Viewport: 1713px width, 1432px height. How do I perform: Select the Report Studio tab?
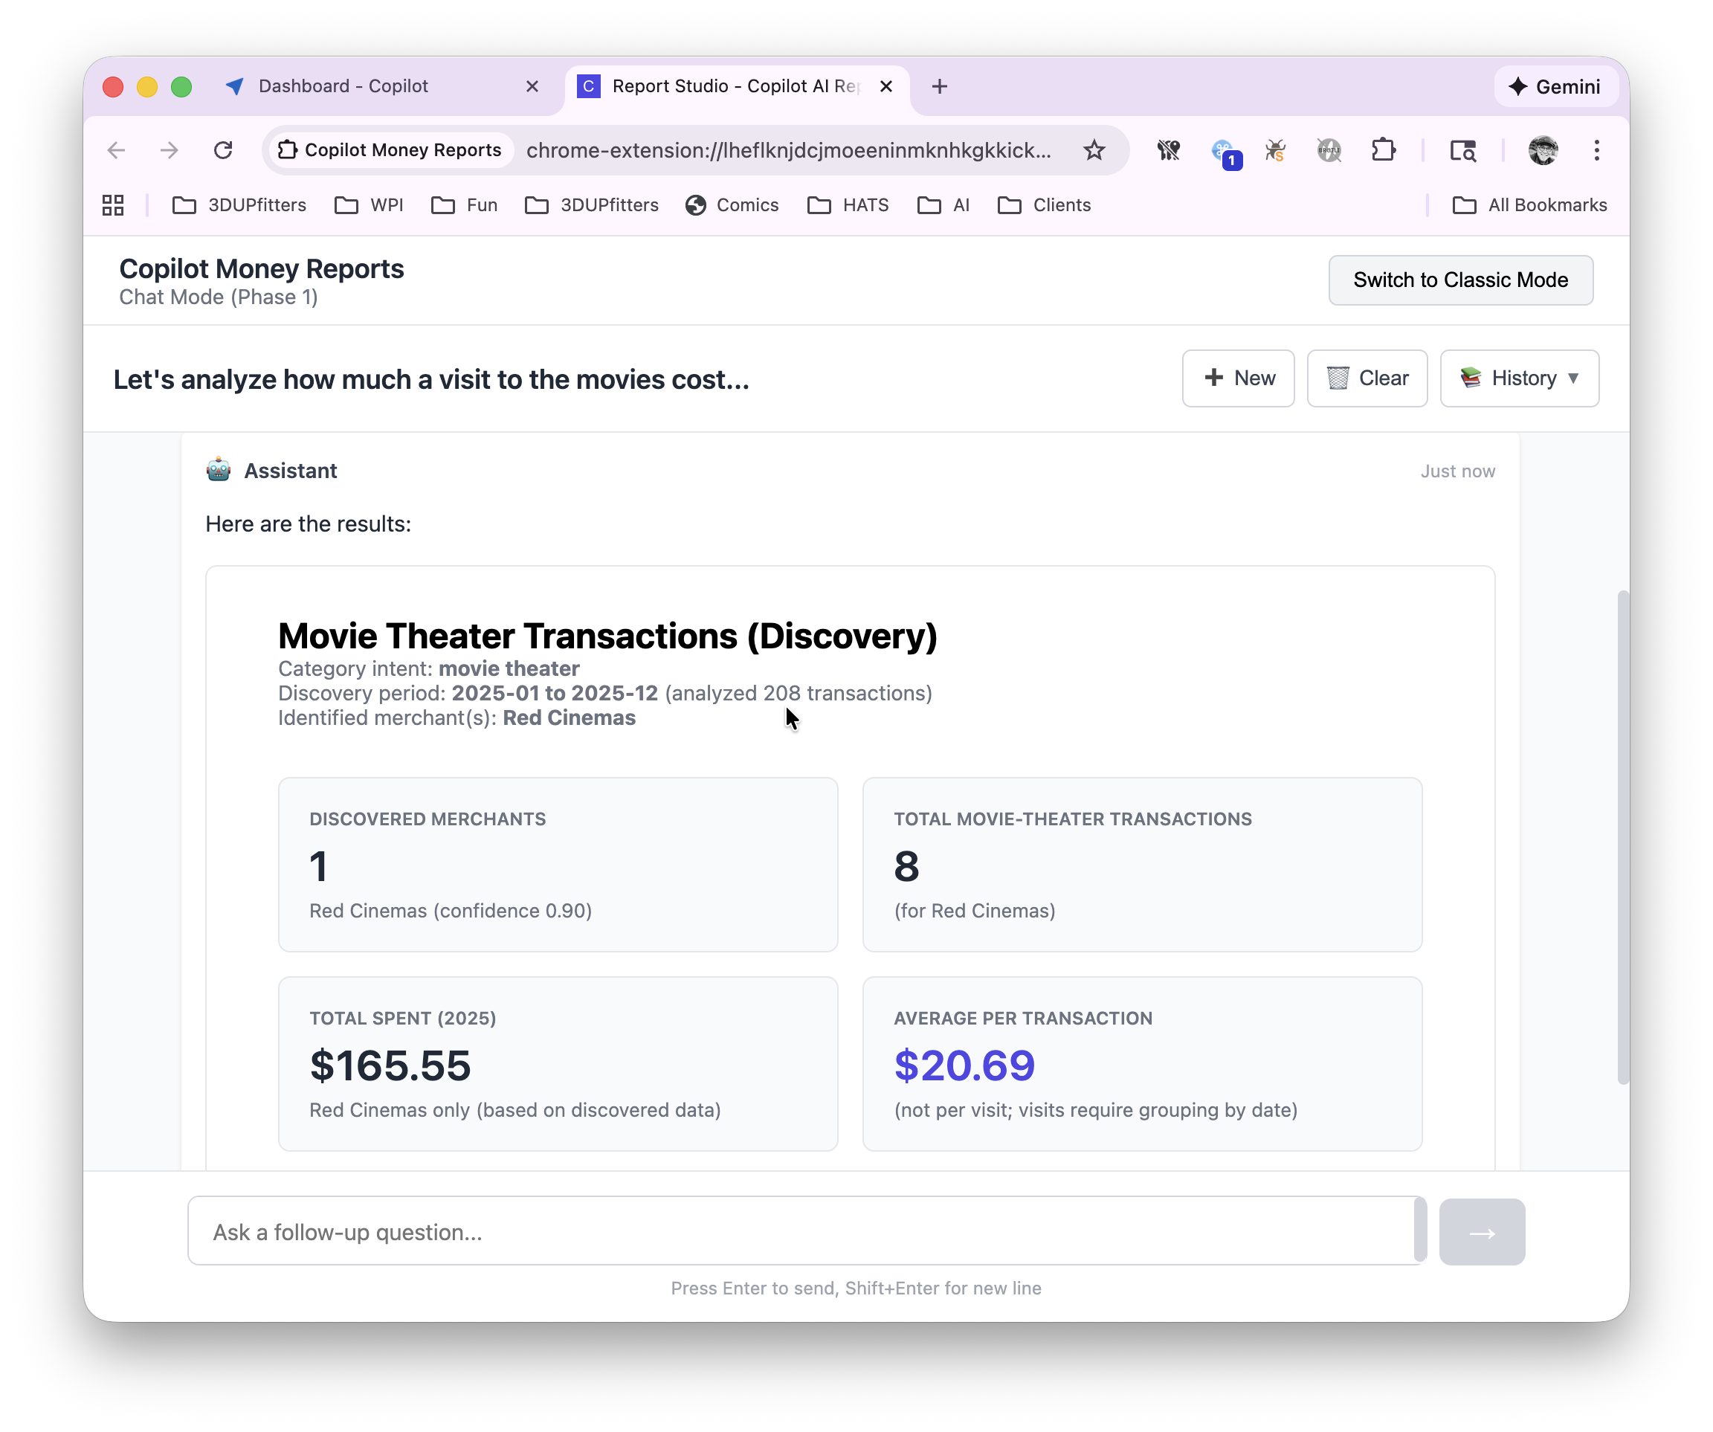(734, 86)
